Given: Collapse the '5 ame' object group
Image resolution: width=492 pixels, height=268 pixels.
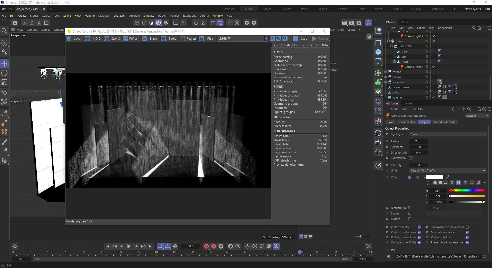Looking at the screenshot, I should click(388, 41).
